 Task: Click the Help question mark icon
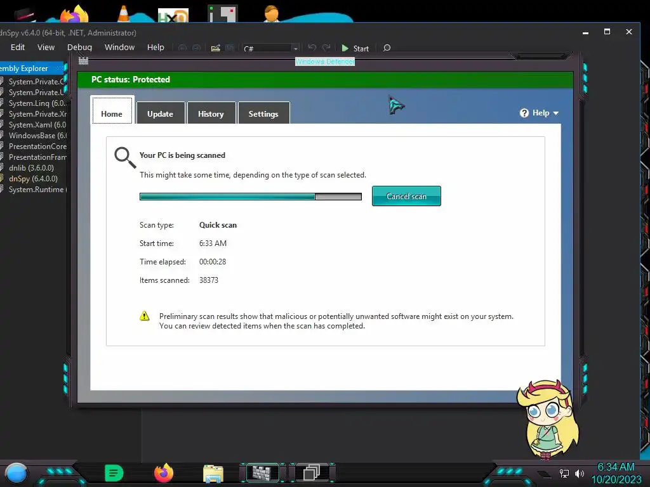(x=524, y=113)
